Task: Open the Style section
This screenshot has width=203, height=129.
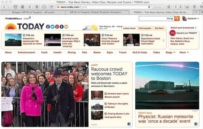Action: pyautogui.click(x=110, y=53)
